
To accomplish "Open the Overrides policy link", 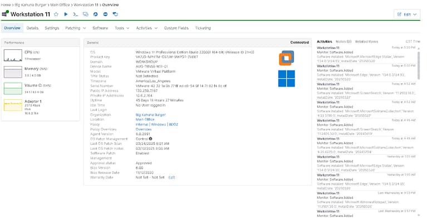I will click(x=144, y=129).
